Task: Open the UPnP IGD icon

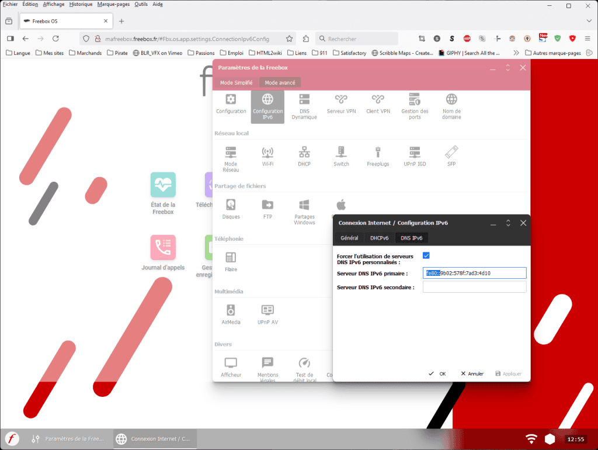Action: [x=415, y=157]
